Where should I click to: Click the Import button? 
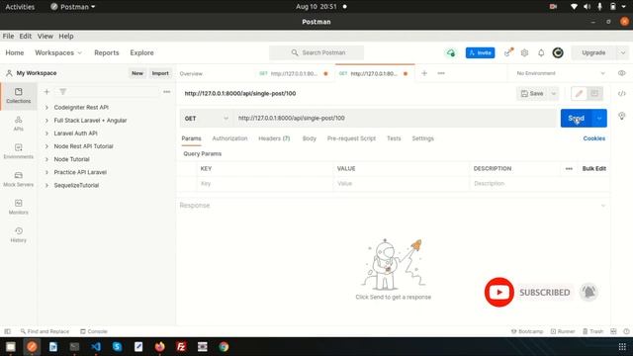coord(160,73)
